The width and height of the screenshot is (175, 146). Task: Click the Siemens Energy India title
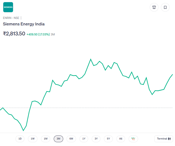pos(24,24)
